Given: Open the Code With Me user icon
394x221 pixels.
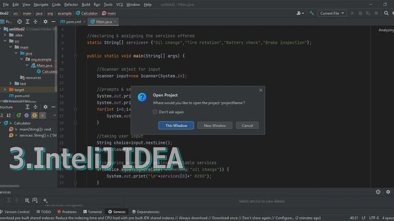Looking at the screenshot, I should [300, 13].
